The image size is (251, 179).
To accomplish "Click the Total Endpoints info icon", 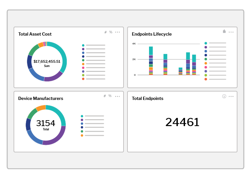I will [x=224, y=96].
